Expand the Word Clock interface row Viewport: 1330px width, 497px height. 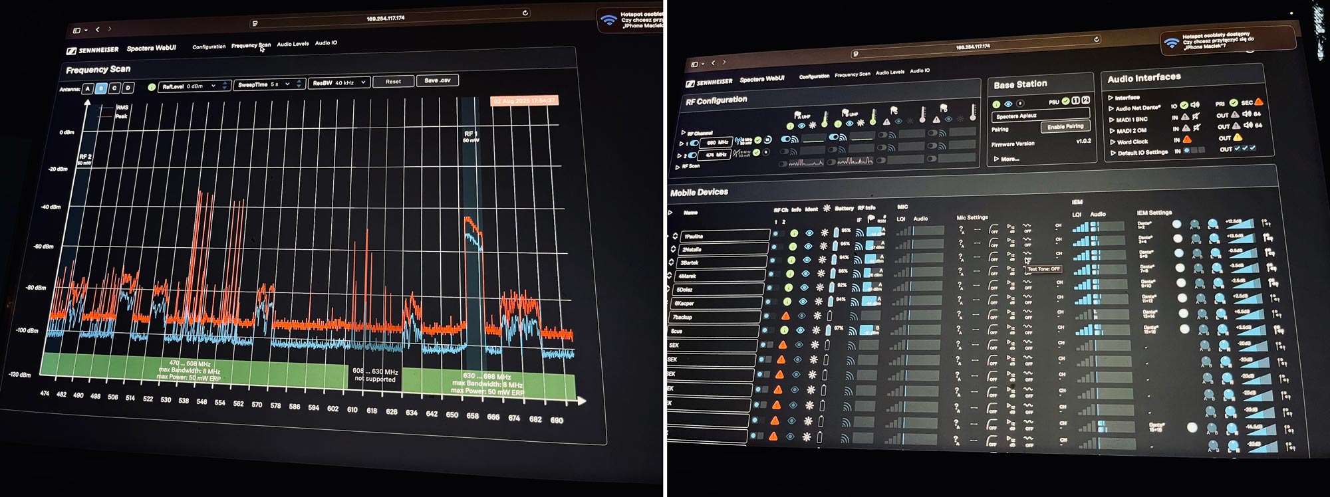1132,142
